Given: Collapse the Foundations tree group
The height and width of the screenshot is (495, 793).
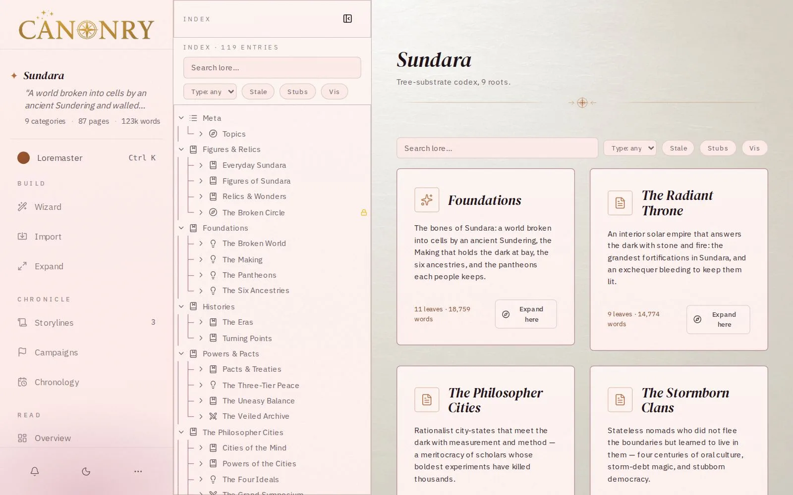Looking at the screenshot, I should point(181,228).
